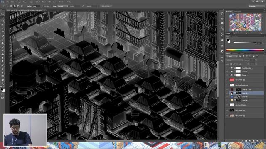The image size is (266, 149).
Task: Open the File menu
Action: pos(7,2)
